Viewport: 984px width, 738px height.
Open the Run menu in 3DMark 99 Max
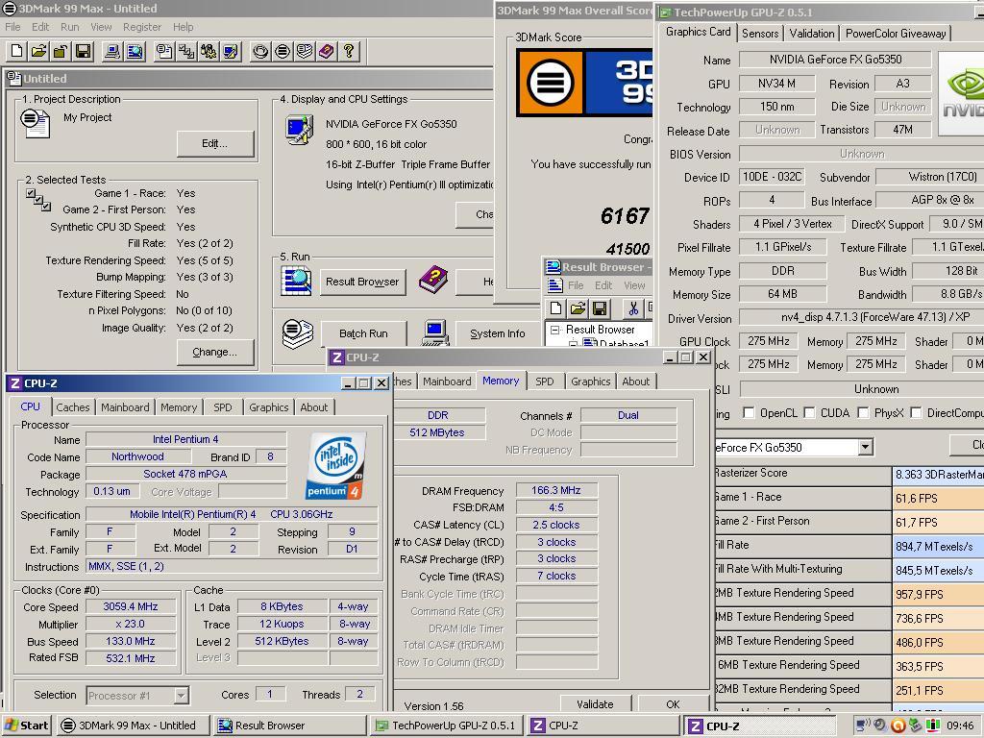point(69,27)
